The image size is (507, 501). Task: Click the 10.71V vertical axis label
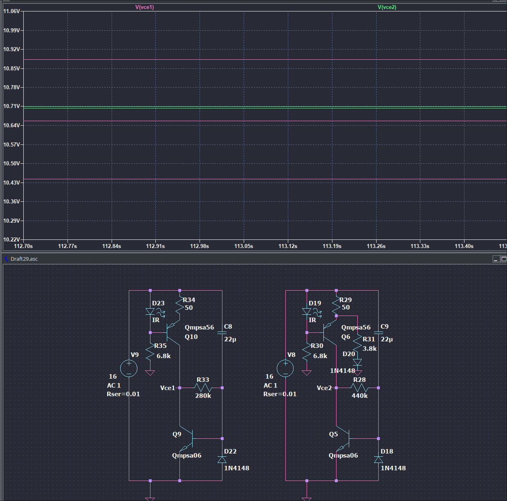click(11, 106)
